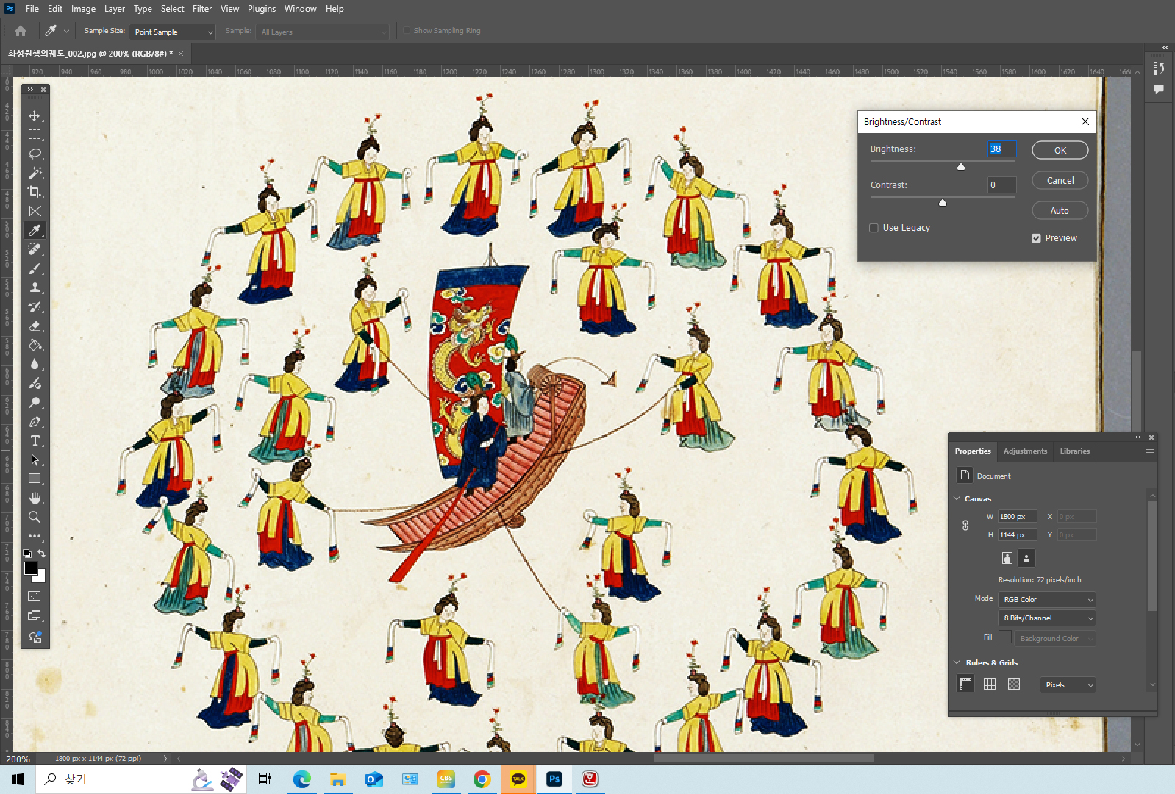Open the Edit Toolbar three-dots menu
The width and height of the screenshot is (1175, 794).
pyautogui.click(x=35, y=536)
